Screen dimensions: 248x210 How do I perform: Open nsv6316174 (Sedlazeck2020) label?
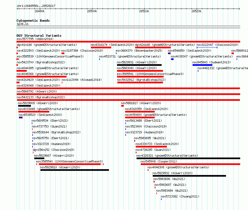point(112,45)
